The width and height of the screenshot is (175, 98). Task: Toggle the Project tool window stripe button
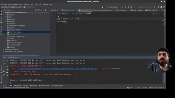point(1,13)
